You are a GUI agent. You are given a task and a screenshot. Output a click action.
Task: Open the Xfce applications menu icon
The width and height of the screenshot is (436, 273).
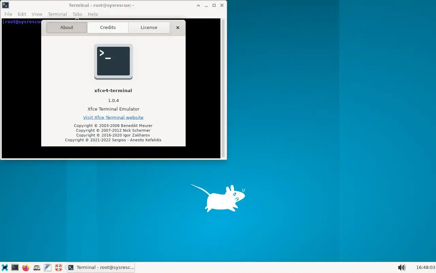point(4,268)
